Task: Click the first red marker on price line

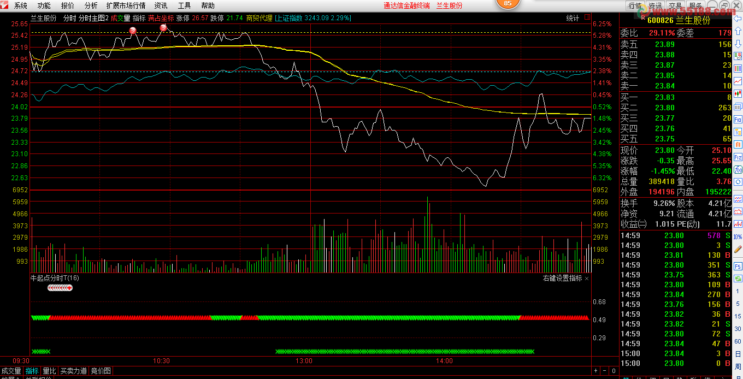Action: 133,31
